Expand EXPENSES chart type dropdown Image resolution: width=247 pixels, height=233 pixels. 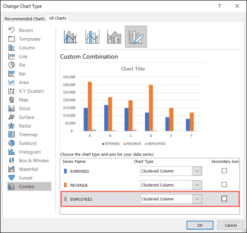[197, 171]
